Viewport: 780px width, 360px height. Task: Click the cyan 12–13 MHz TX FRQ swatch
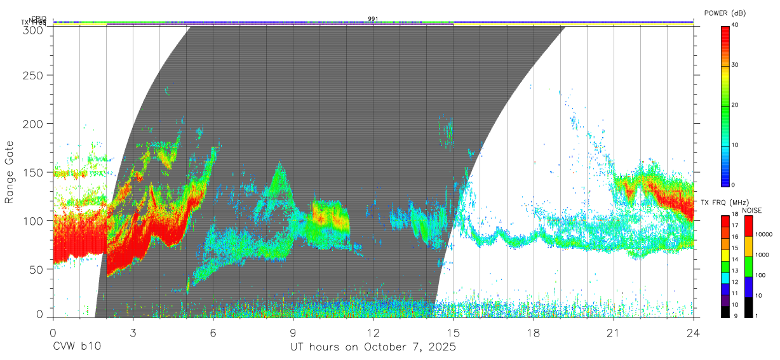[725, 278]
